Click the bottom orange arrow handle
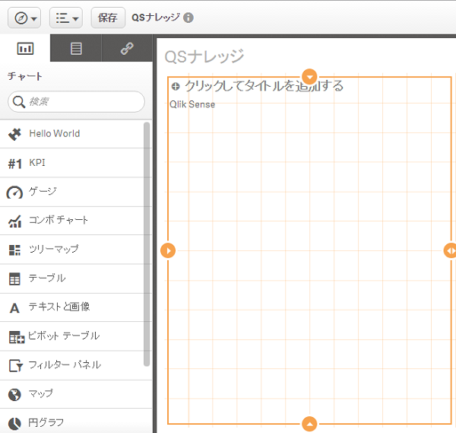This screenshot has width=456, height=433. point(309,424)
